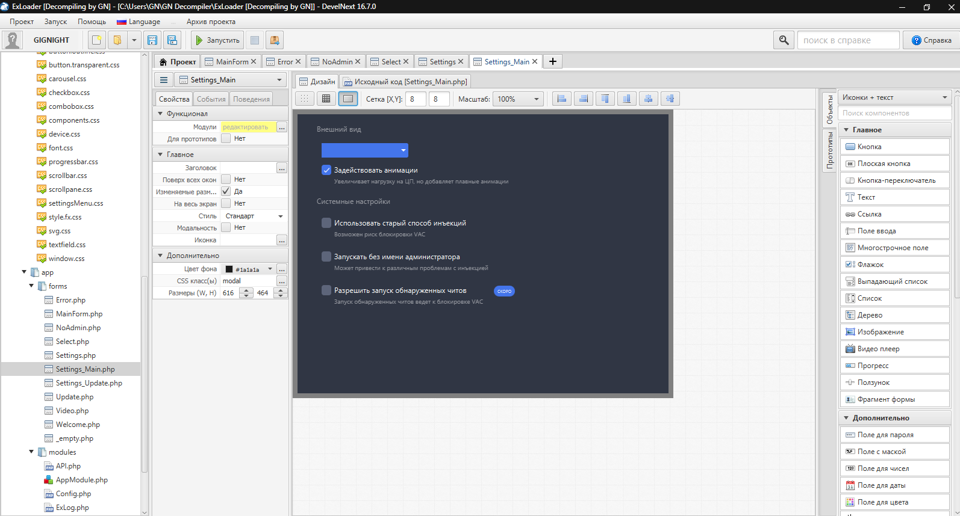Select the Изображение component in palette
This screenshot has height=516, width=960.
895,332
